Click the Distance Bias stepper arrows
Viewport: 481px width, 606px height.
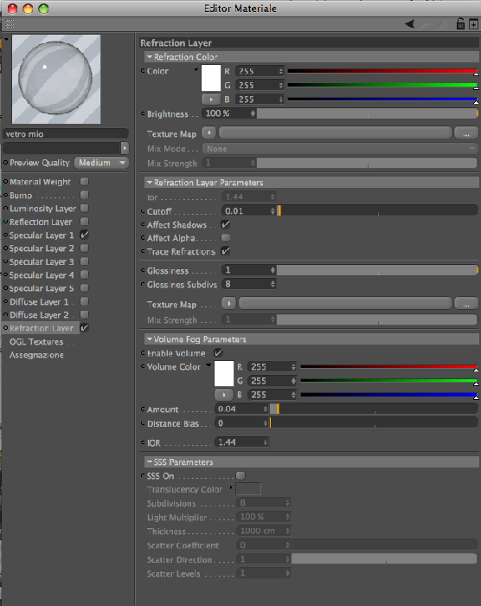266,423
